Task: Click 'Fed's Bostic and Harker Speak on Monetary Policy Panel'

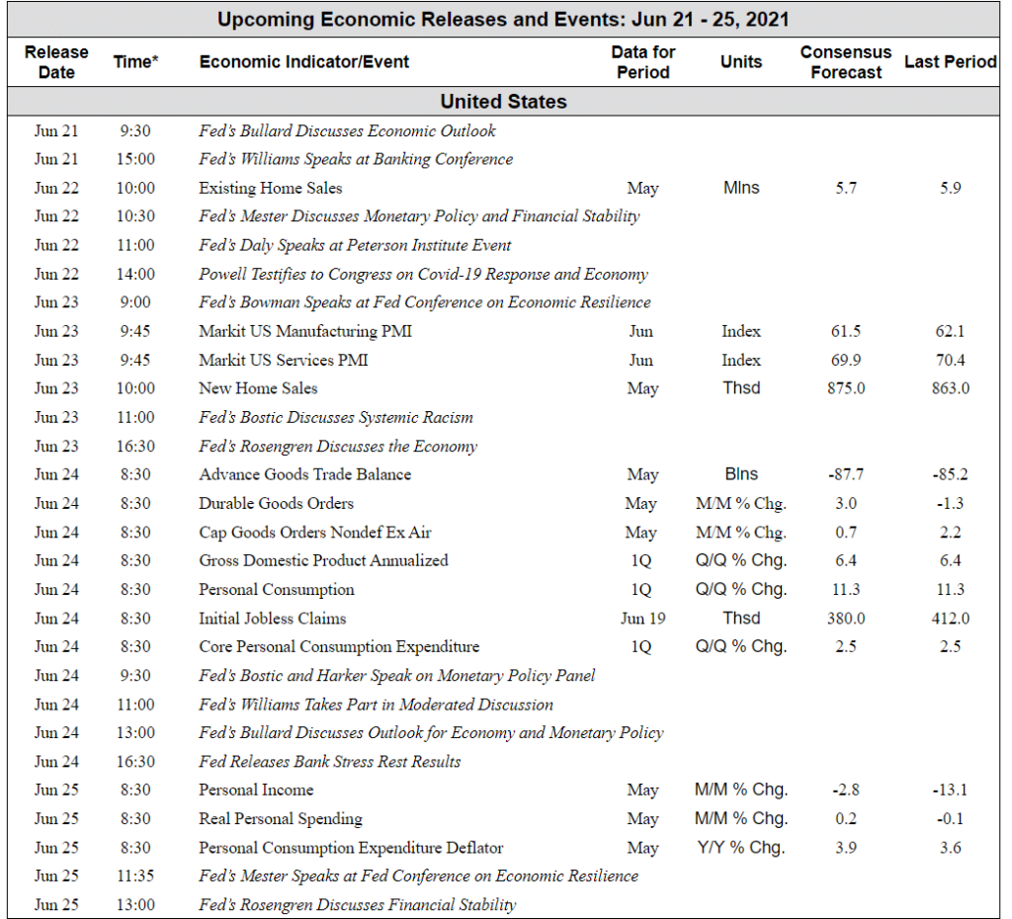Action: 397,676
